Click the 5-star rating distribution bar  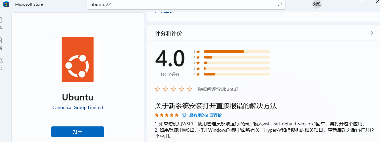[x=237, y=52]
